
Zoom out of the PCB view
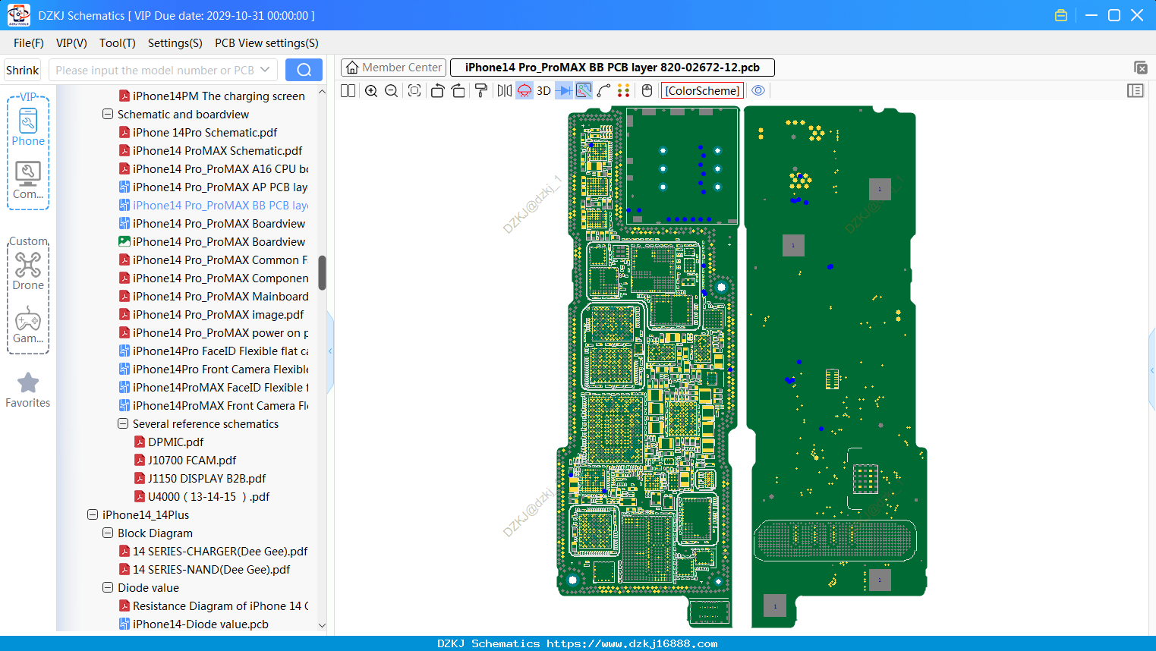[392, 91]
